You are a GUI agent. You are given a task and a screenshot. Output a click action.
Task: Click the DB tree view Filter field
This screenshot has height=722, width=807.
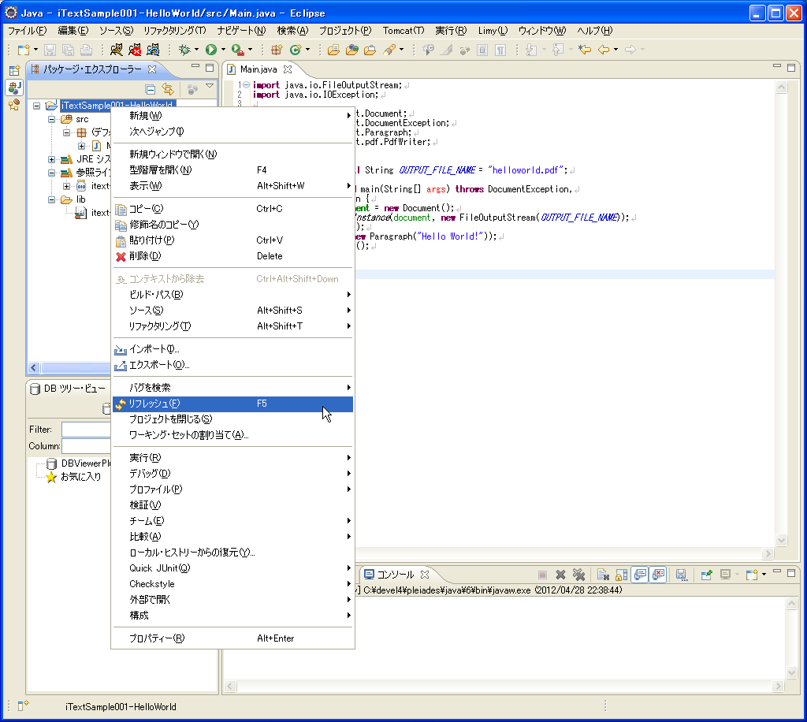click(x=86, y=430)
